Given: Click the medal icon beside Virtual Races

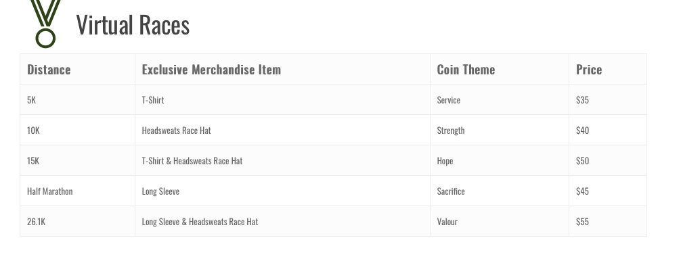Looking at the screenshot, I should 45,24.
